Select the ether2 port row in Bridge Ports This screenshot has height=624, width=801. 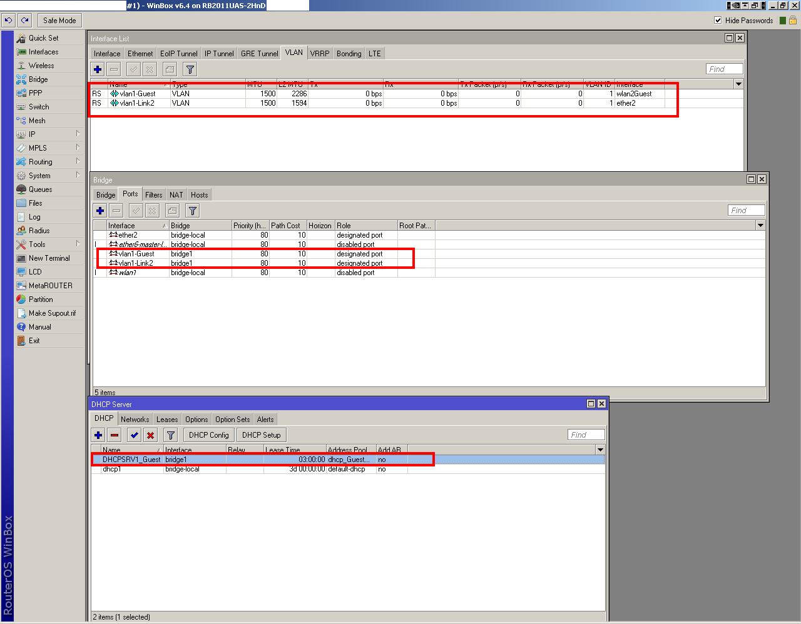429,235
